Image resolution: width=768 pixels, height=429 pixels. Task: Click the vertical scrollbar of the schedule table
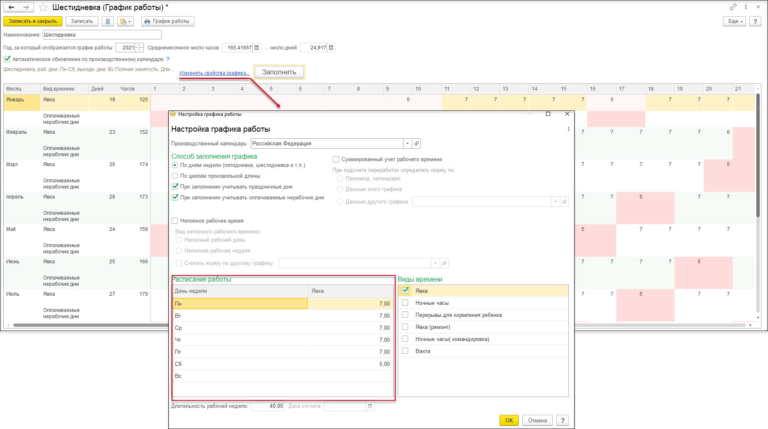(758, 156)
